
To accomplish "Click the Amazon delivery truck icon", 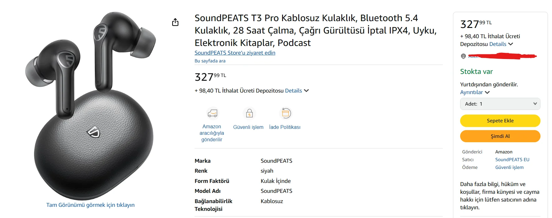I will point(212,113).
